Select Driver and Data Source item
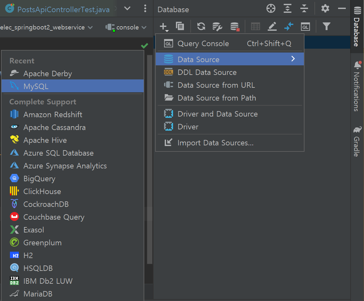This screenshot has width=364, height=301. point(230,114)
